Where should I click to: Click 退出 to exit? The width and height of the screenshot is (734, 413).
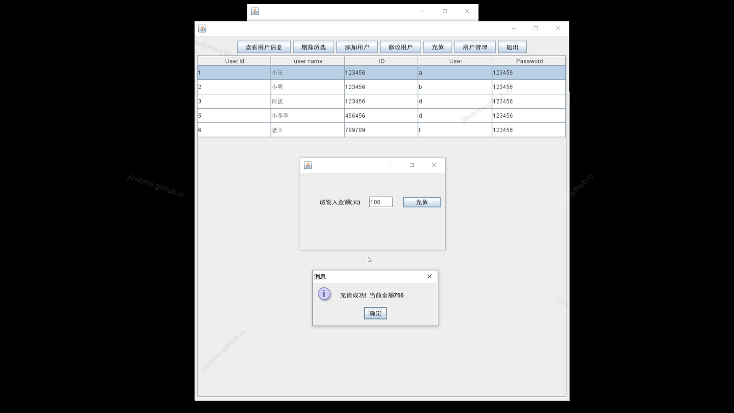pyautogui.click(x=512, y=47)
